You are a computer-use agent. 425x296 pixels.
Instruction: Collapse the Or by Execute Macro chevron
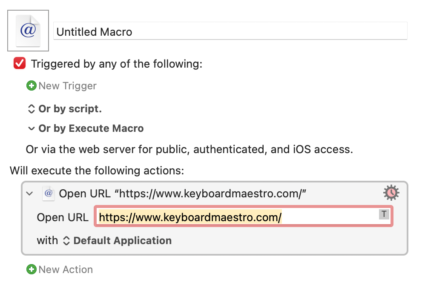click(32, 128)
